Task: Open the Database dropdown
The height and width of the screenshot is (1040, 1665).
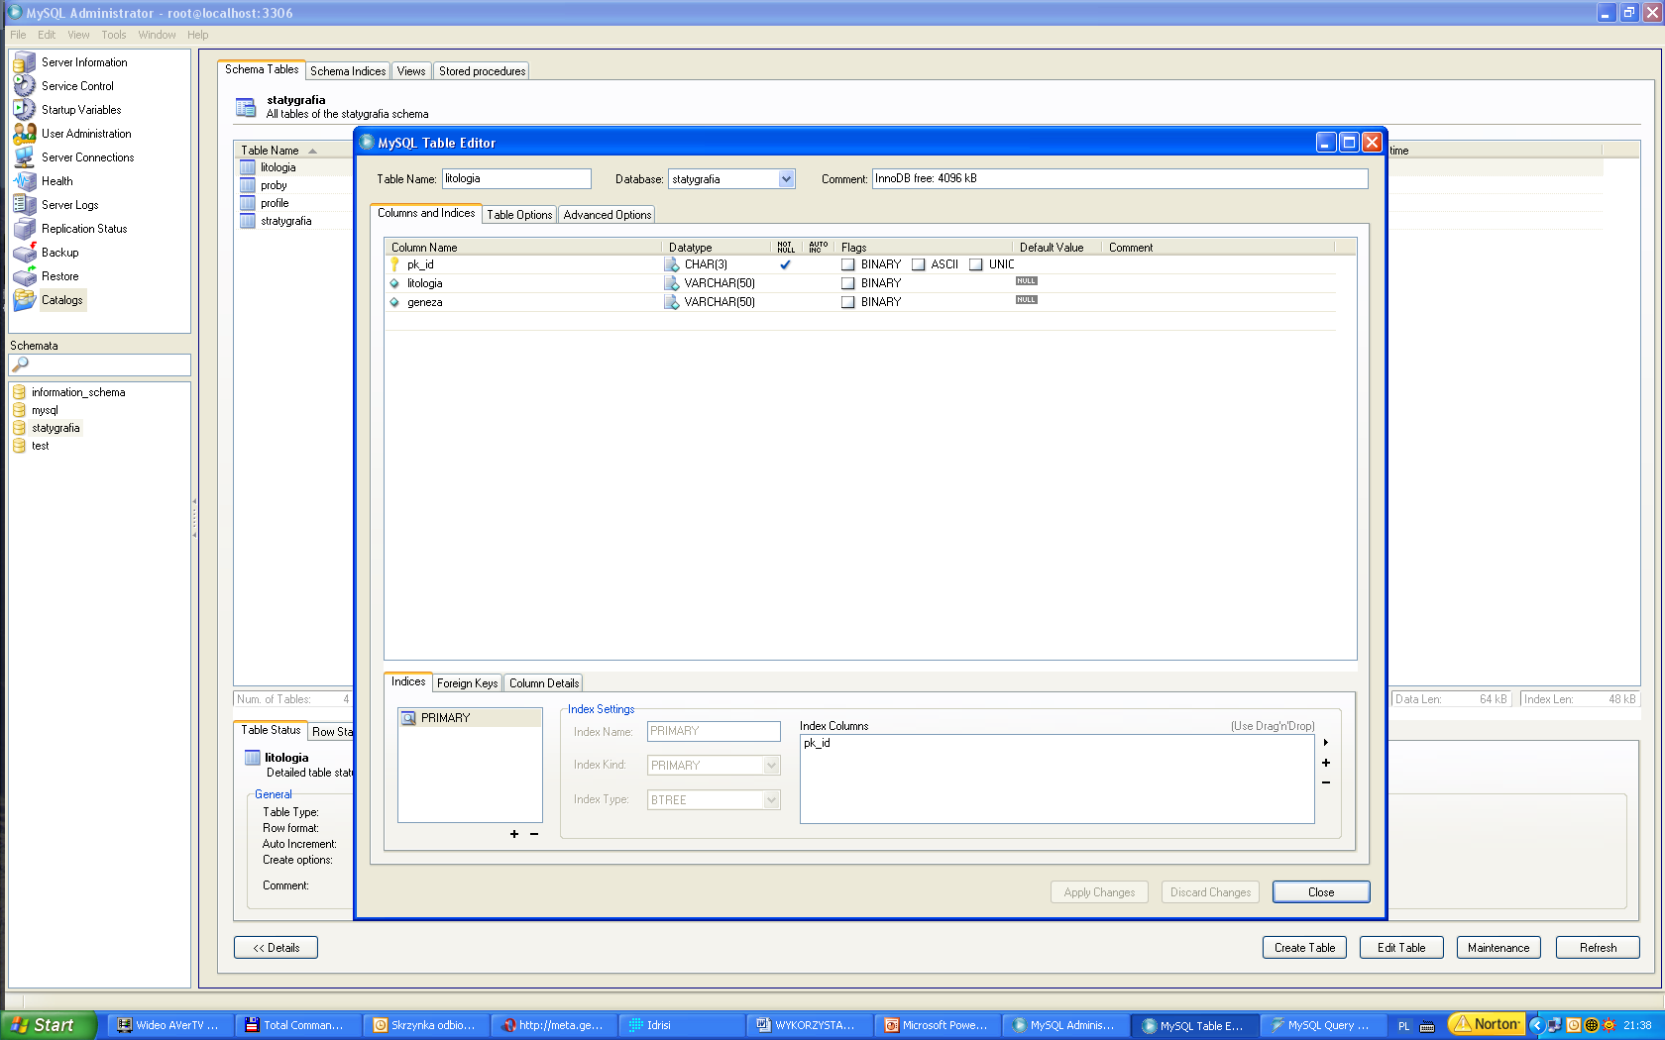Action: tap(786, 179)
